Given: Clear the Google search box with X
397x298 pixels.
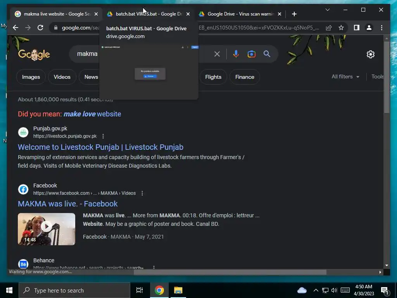Looking at the screenshot, I should (x=217, y=54).
